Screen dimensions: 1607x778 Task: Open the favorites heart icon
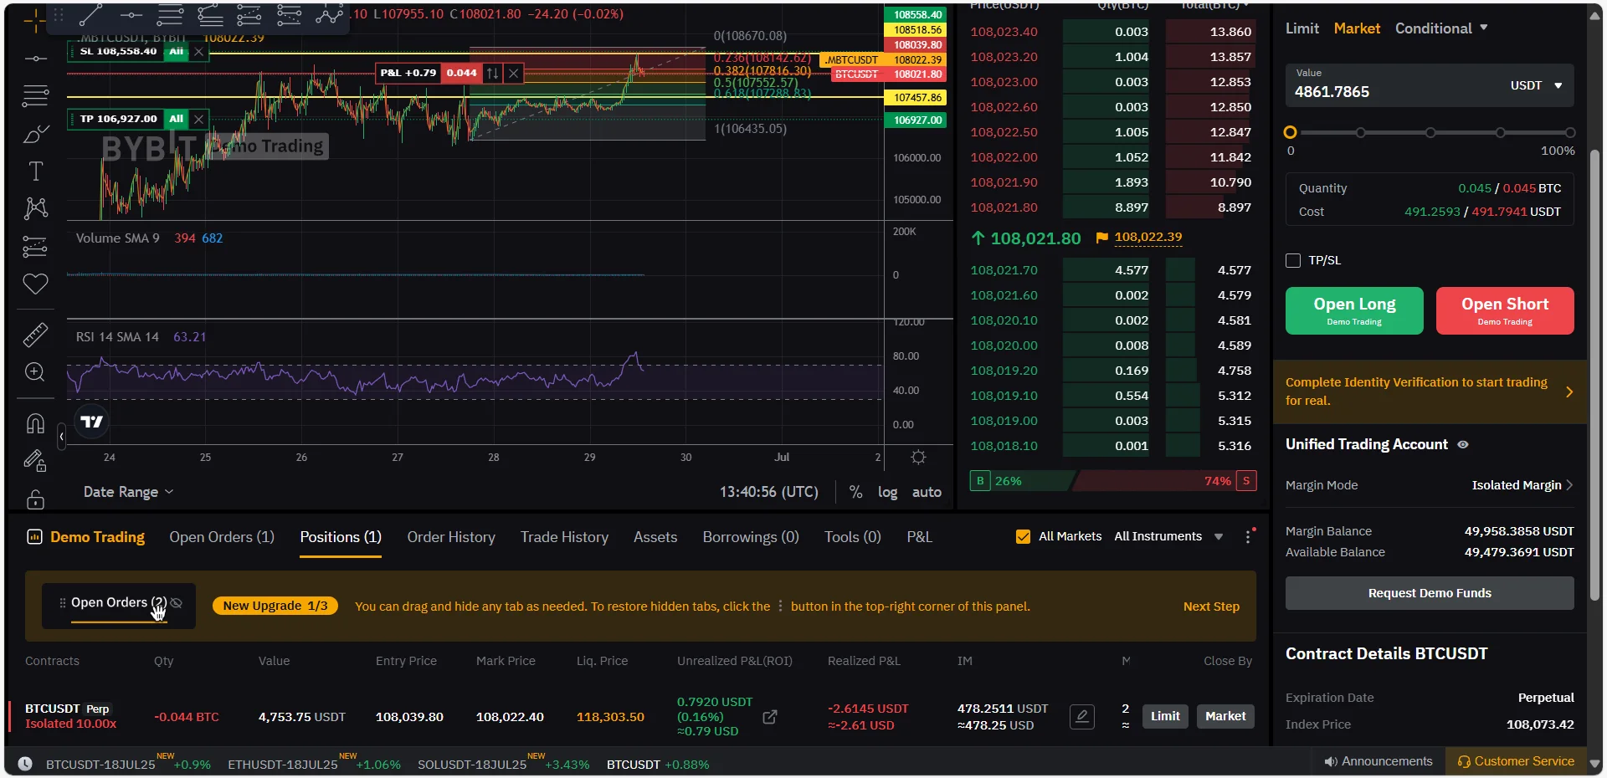pos(35,284)
